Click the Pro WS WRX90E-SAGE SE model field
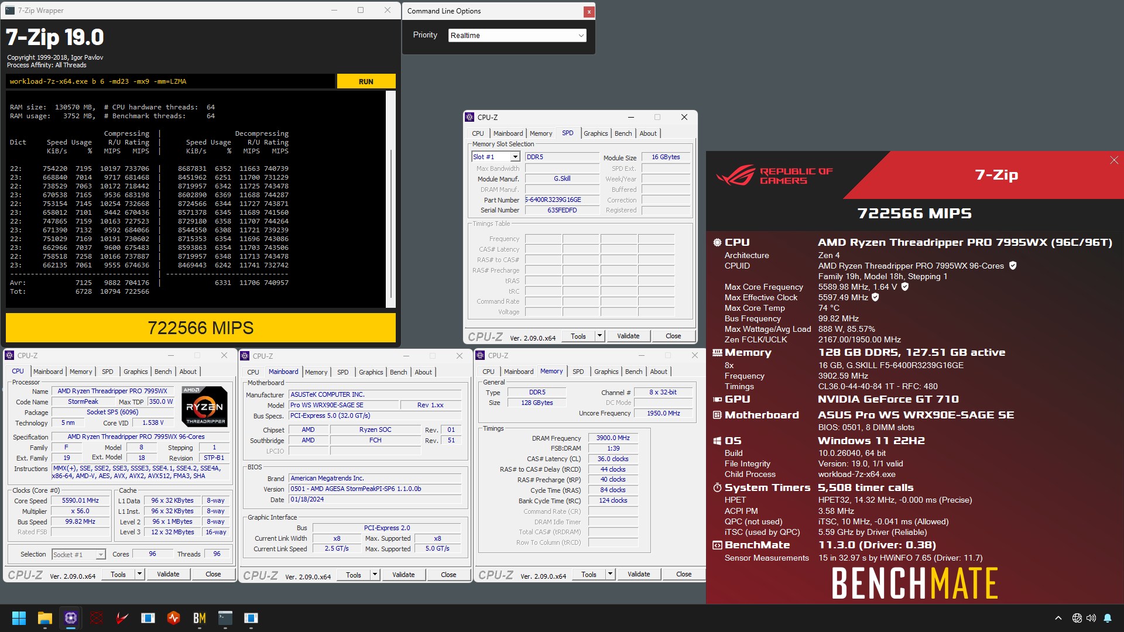The image size is (1124, 632). [344, 405]
